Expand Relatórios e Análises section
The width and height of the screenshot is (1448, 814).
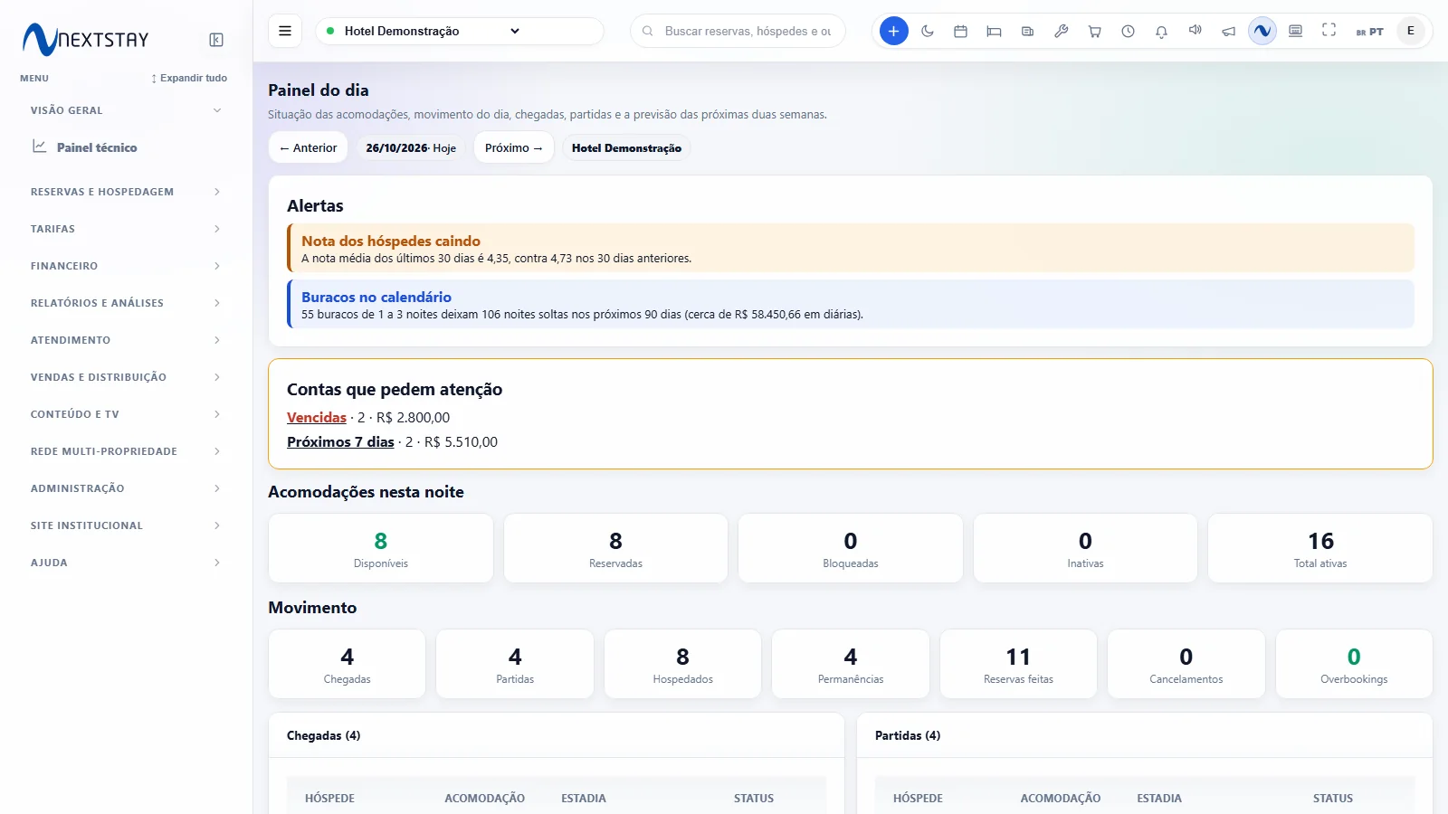point(126,303)
